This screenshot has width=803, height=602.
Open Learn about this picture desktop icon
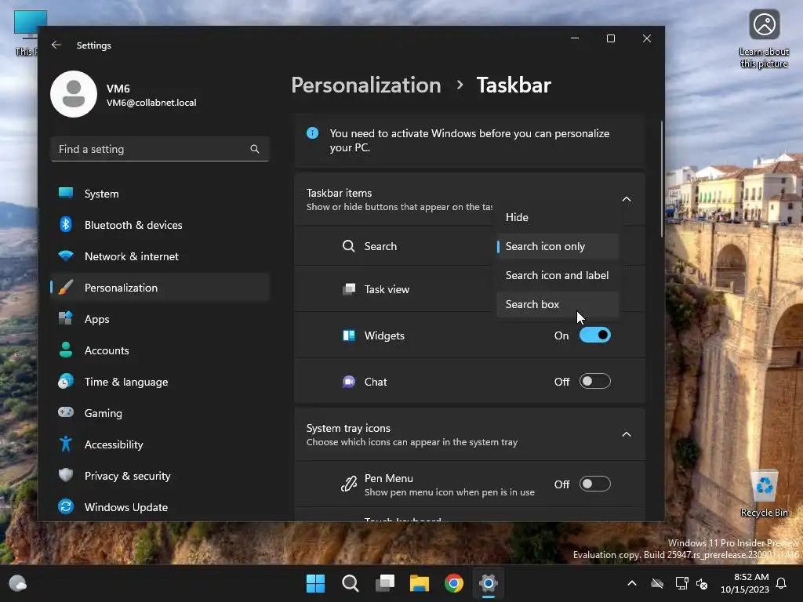[764, 39]
